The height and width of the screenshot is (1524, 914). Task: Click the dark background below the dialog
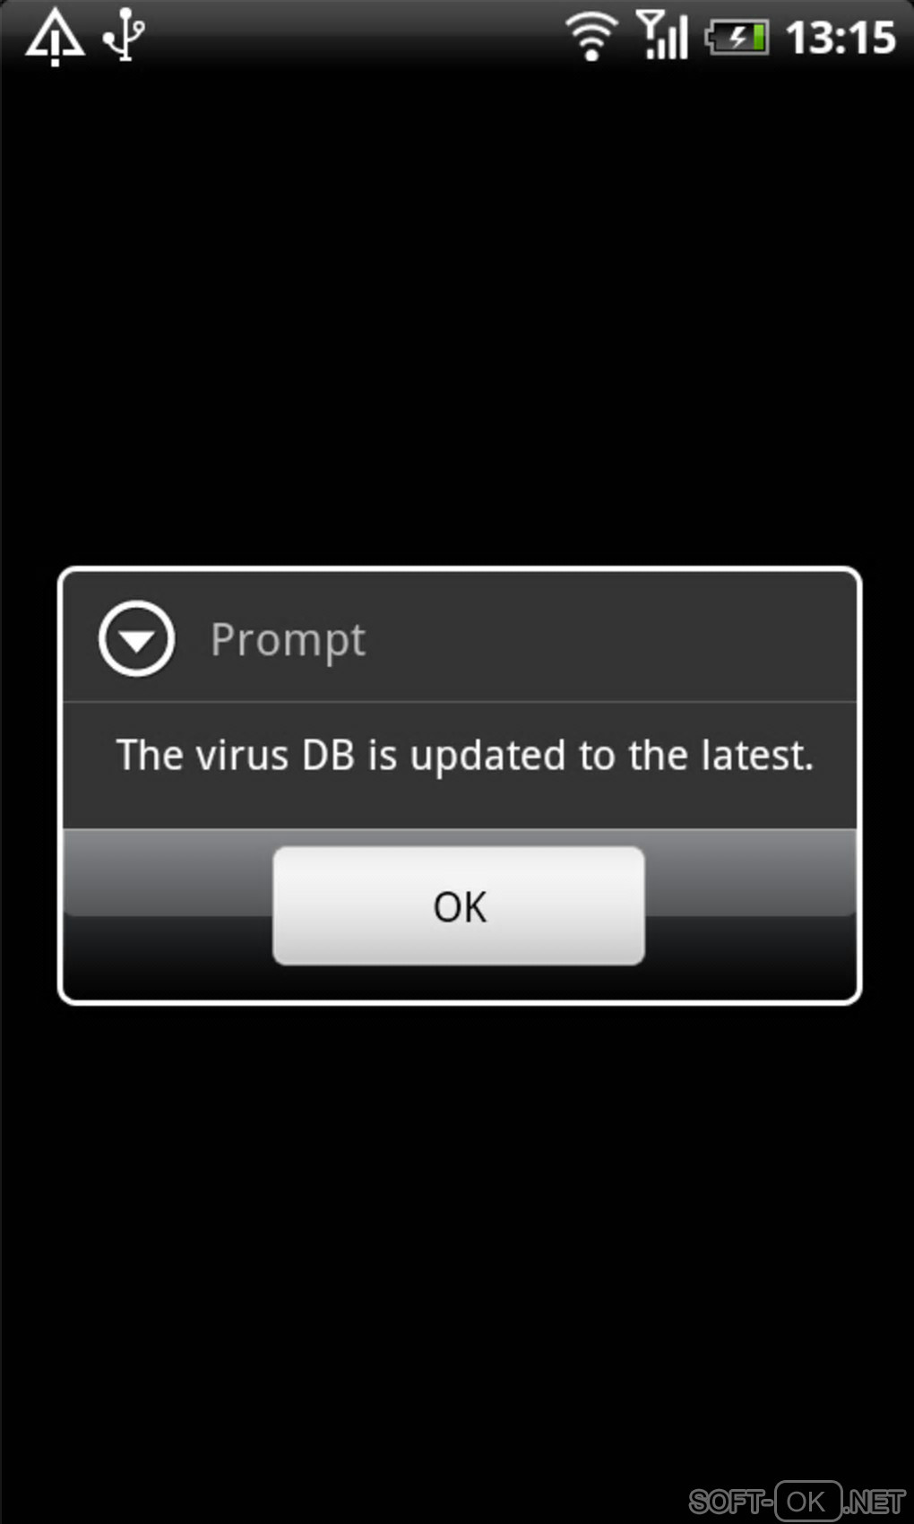(457, 1237)
